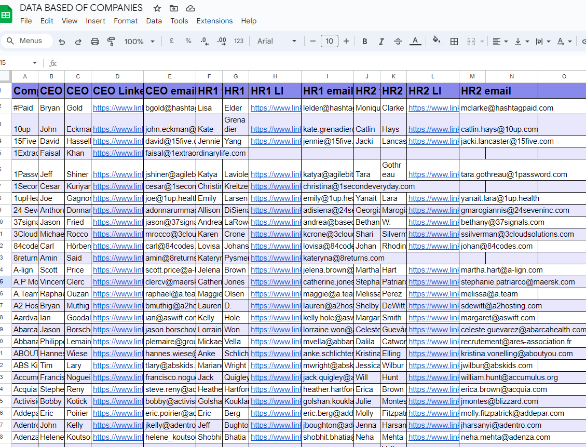Screen dimensions: 586x447
Task: Undo the last action
Action: coord(62,42)
